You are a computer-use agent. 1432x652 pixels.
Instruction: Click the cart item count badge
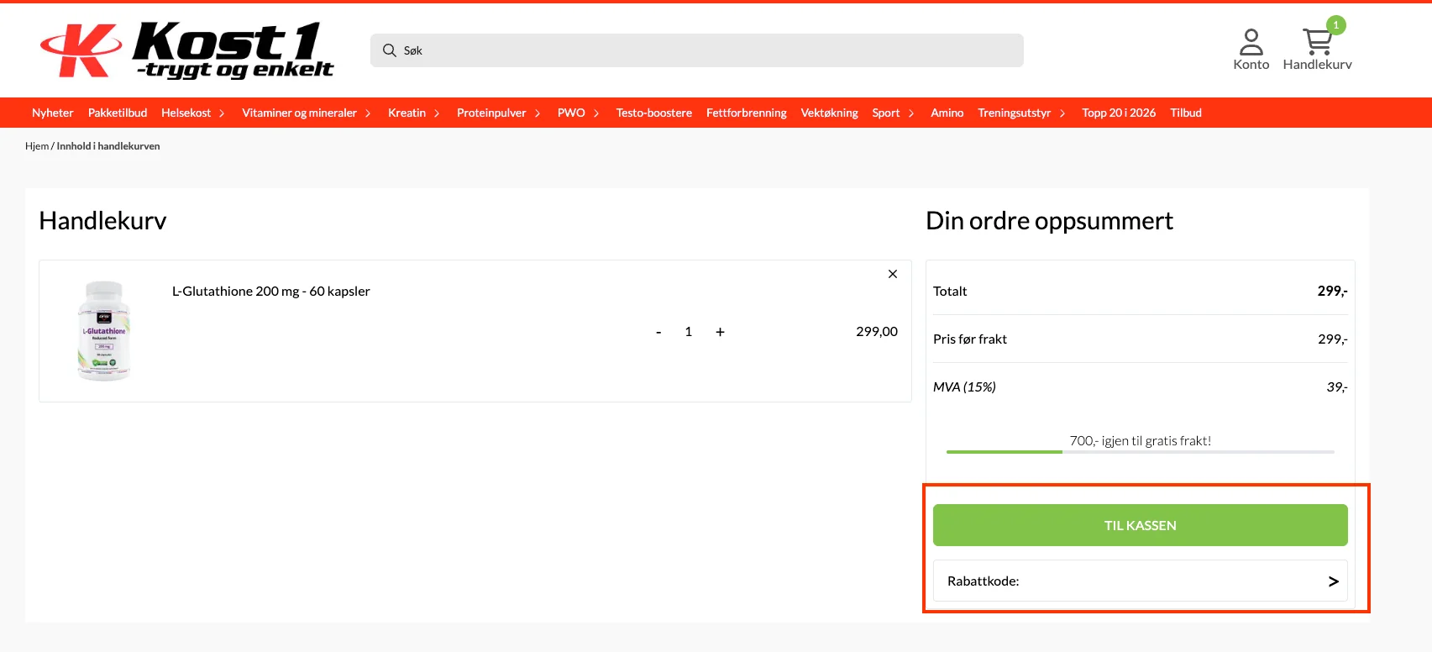[x=1335, y=25]
